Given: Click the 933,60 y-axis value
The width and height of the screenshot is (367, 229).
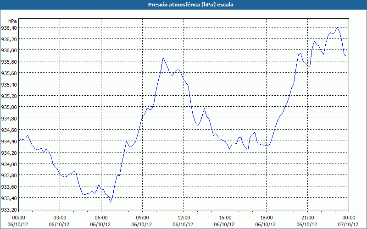Looking at the screenshot, I should [x=9, y=187].
